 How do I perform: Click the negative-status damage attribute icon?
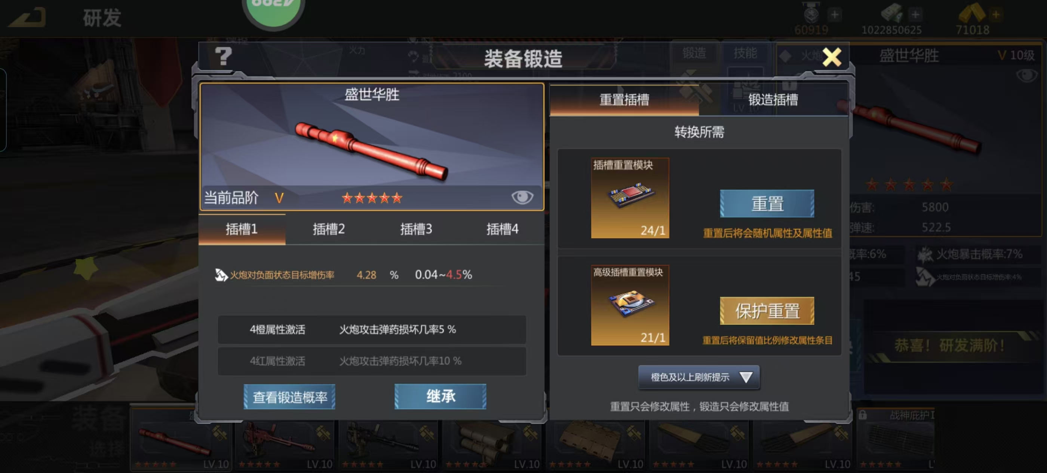[221, 275]
